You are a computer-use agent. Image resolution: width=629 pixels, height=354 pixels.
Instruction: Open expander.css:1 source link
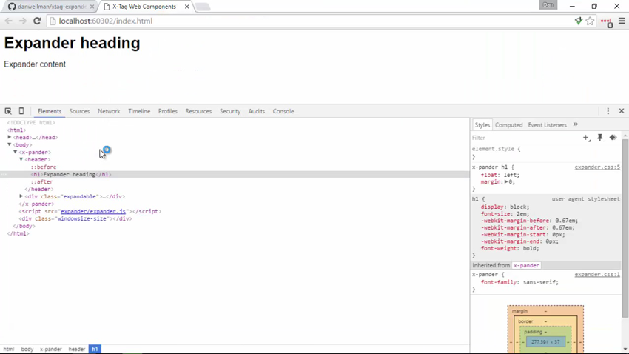click(x=597, y=275)
